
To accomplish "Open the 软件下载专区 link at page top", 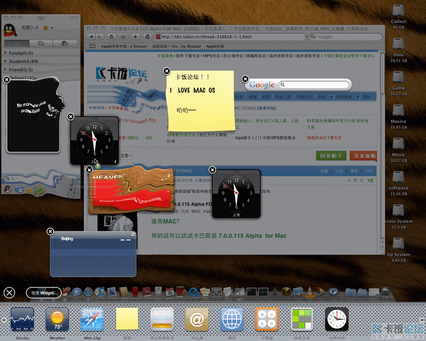I will click(188, 56).
